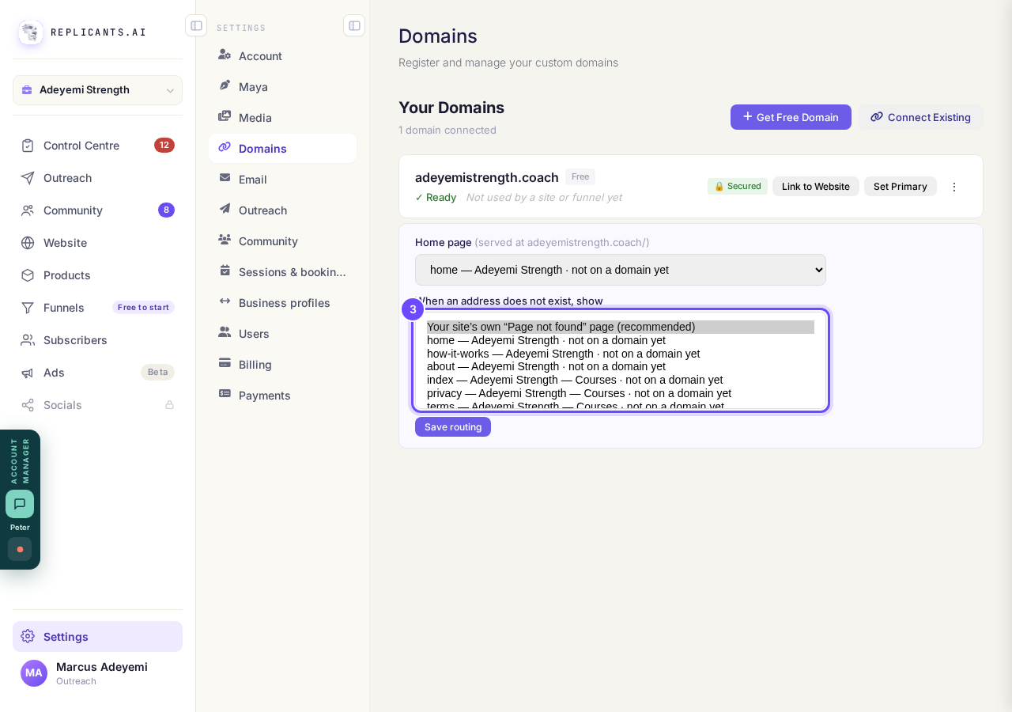Click the Products box icon
The image size is (1012, 712).
click(28, 275)
